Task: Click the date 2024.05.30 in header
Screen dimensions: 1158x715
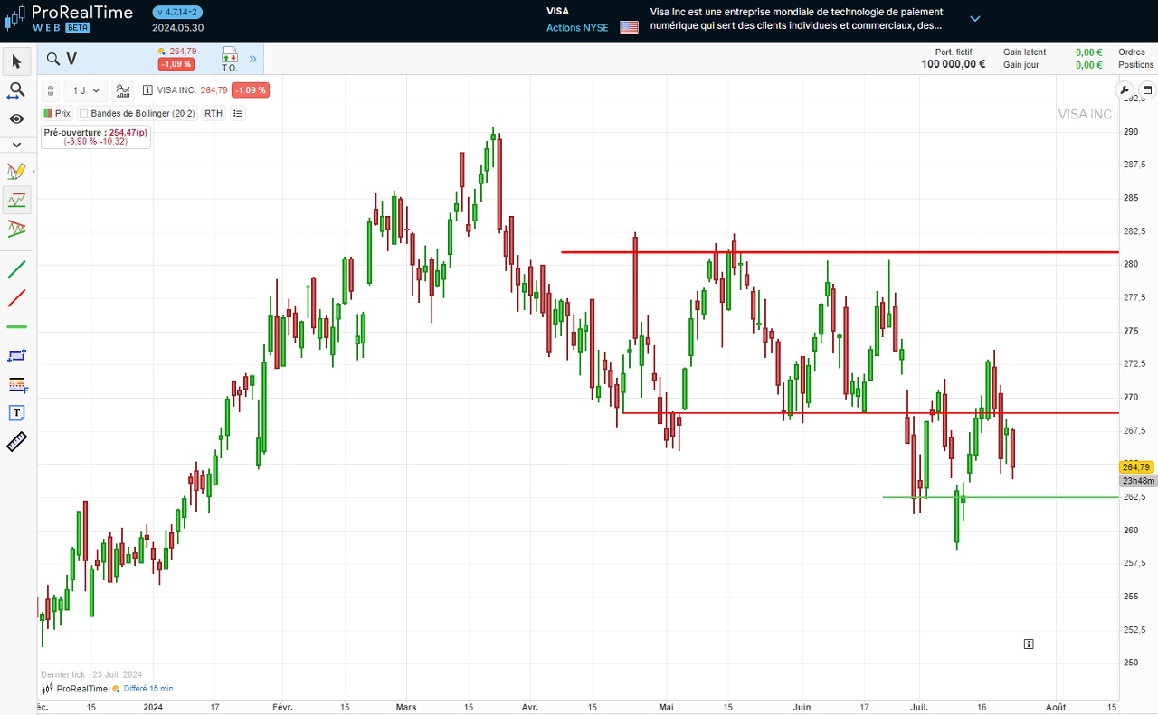Action: [178, 27]
